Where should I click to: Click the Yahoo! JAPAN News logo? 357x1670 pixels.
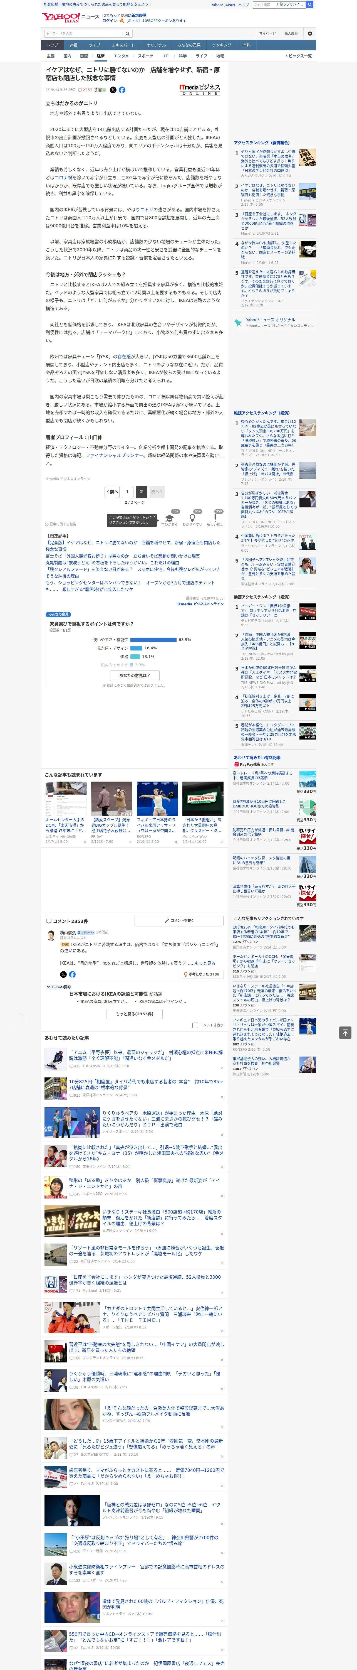point(71,18)
